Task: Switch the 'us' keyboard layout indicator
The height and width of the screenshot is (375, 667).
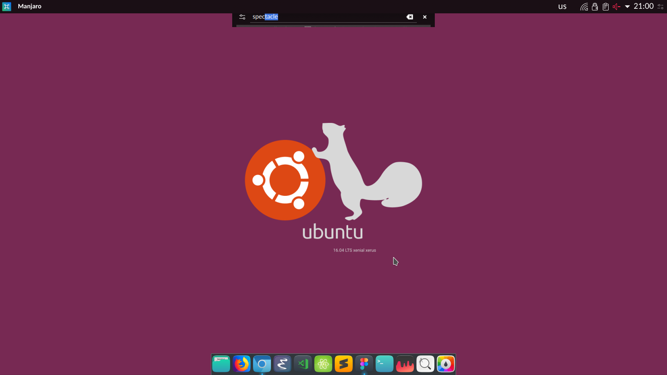Action: pyautogui.click(x=562, y=7)
